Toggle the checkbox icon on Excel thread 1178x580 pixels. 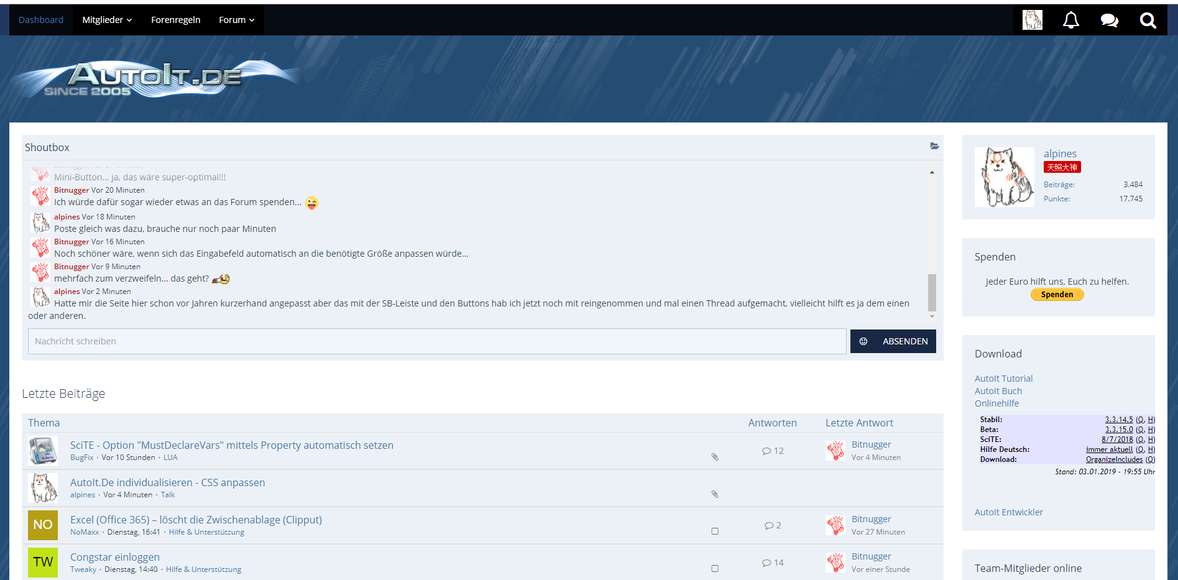pyautogui.click(x=715, y=532)
